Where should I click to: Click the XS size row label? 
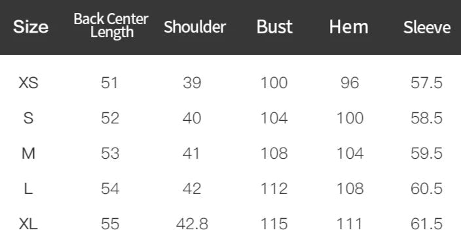(x=29, y=83)
